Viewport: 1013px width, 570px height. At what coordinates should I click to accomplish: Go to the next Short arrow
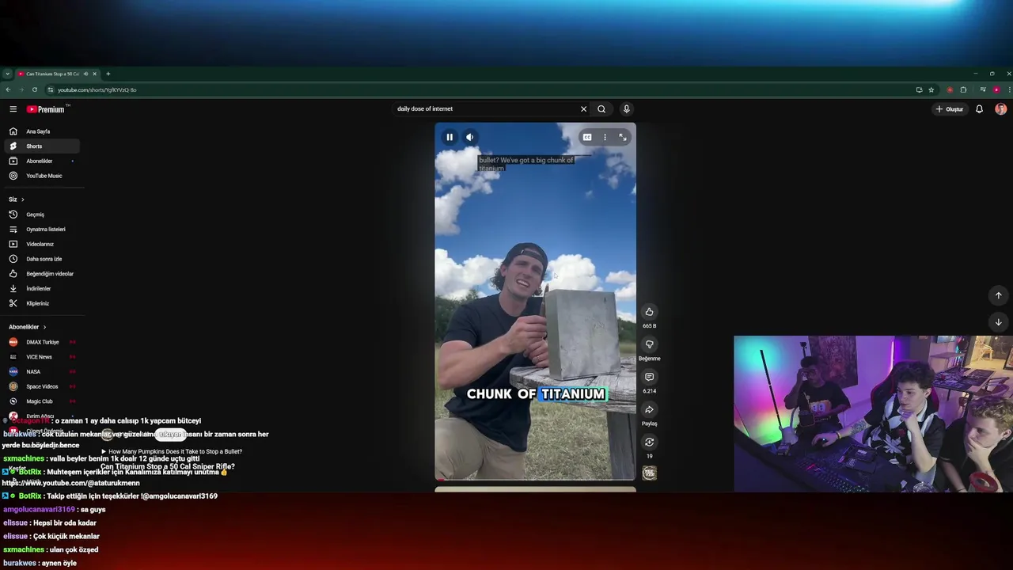point(998,322)
